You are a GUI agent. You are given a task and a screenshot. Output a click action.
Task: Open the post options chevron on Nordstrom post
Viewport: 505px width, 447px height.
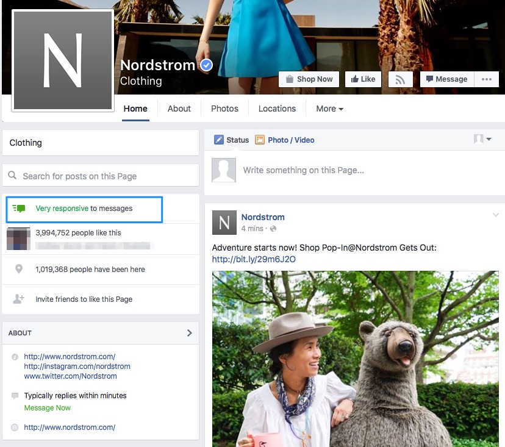(x=495, y=215)
